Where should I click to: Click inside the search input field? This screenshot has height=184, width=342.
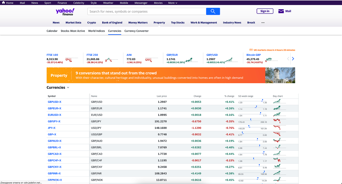[146, 11]
